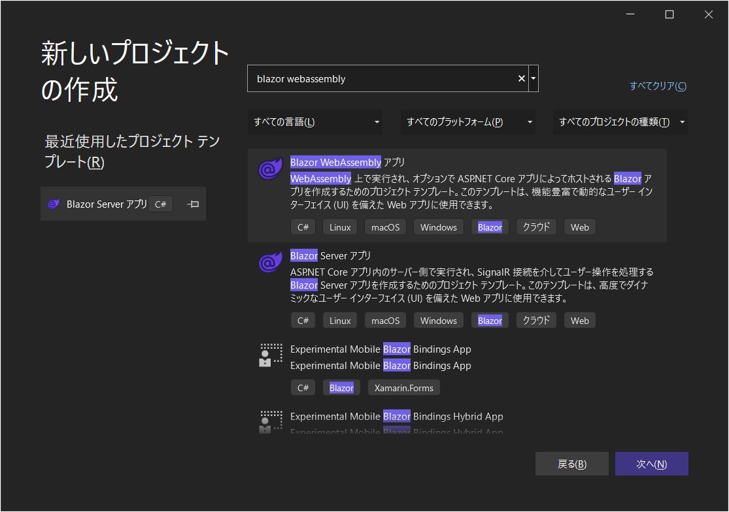Click Linux tag in Blazor Server アプリ result
This screenshot has width=729, height=512.
point(340,320)
